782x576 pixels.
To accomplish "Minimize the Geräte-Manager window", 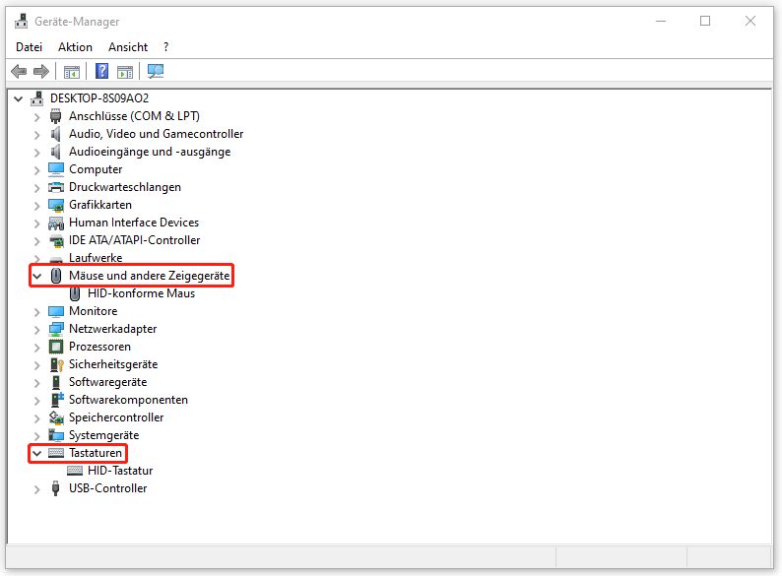I will pos(661,21).
